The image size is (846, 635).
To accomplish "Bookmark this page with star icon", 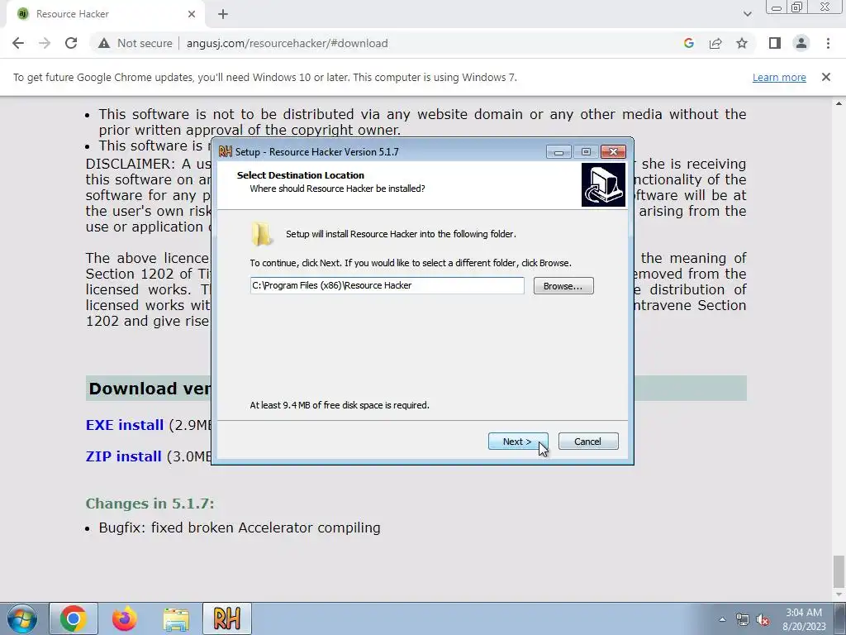I will [742, 43].
